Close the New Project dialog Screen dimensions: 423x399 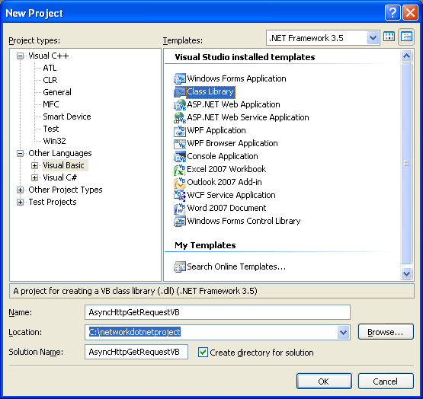click(x=410, y=12)
